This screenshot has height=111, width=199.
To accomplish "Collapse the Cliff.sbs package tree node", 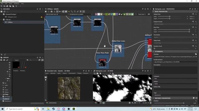I will [x=1, y=19].
